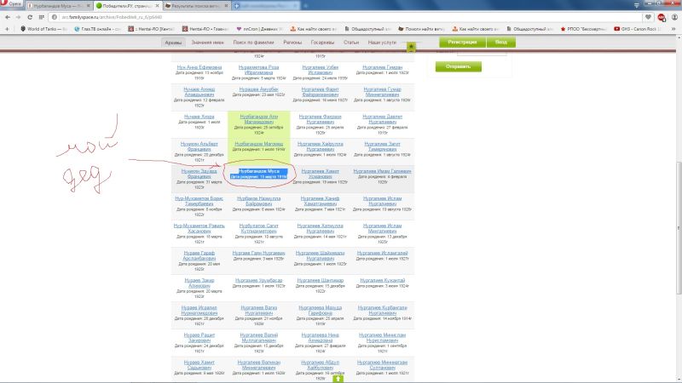
Task: Open the Нурбагандов Магомед link
Action: click(x=259, y=144)
